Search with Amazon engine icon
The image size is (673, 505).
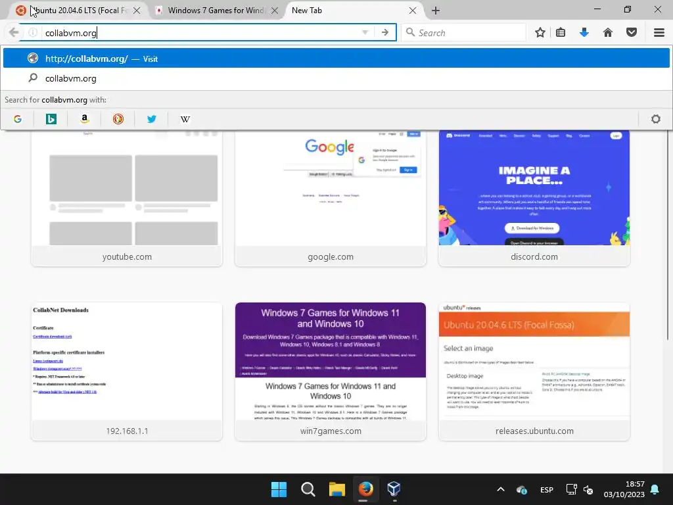tap(85, 119)
